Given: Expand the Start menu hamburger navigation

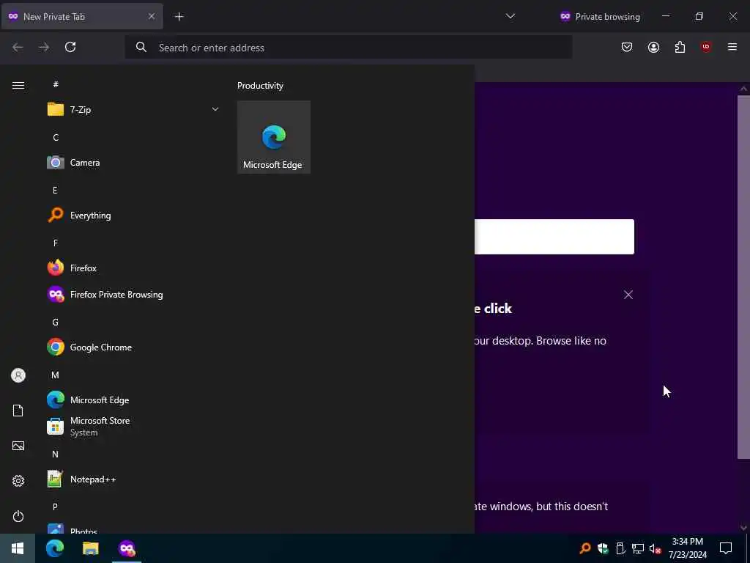Looking at the screenshot, I should pos(18,85).
